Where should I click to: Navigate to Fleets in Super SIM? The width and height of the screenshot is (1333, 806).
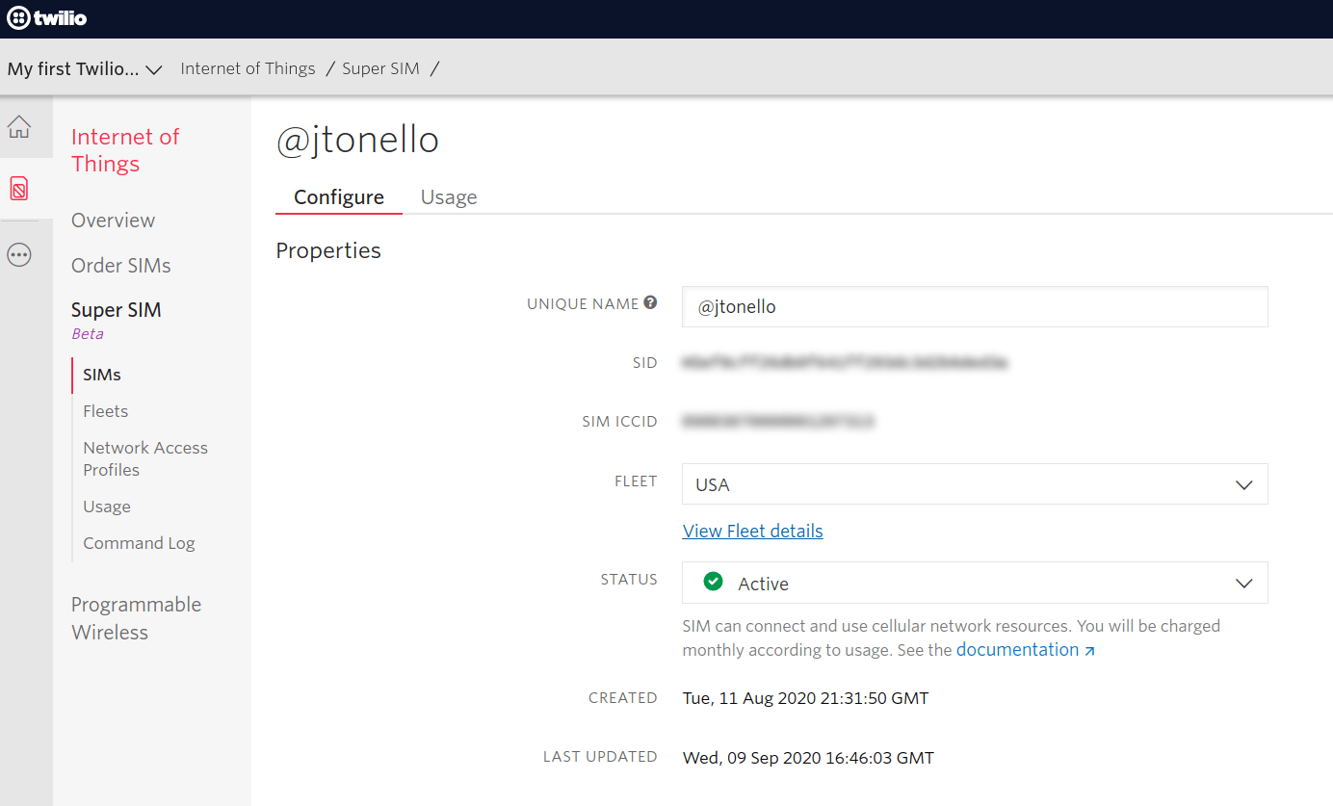click(x=105, y=411)
